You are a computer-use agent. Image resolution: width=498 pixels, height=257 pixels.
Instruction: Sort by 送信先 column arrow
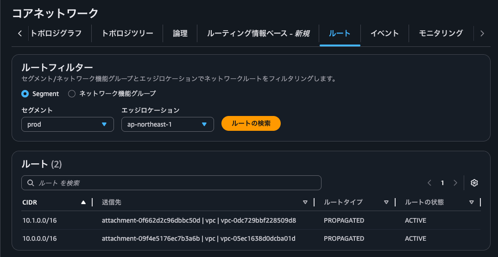click(x=305, y=202)
